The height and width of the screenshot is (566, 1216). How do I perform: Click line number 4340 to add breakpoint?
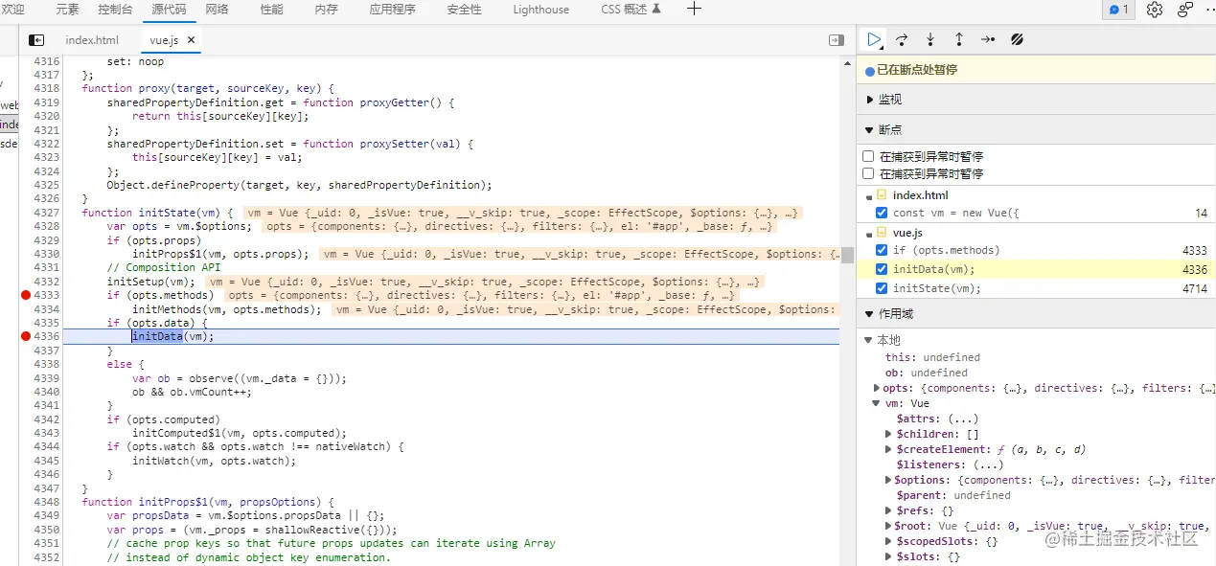pos(46,392)
